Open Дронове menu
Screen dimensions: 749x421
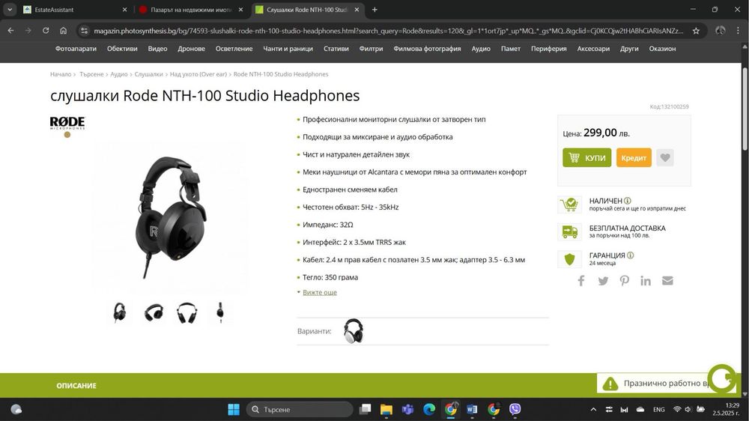(x=191, y=49)
